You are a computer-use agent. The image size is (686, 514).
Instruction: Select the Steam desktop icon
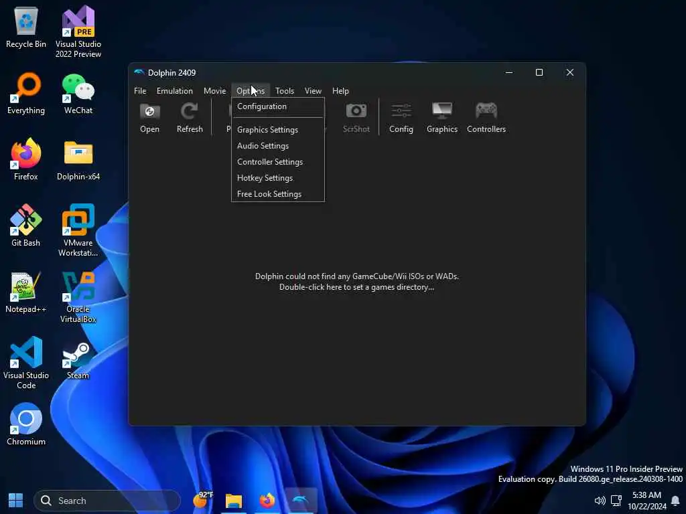78,360
